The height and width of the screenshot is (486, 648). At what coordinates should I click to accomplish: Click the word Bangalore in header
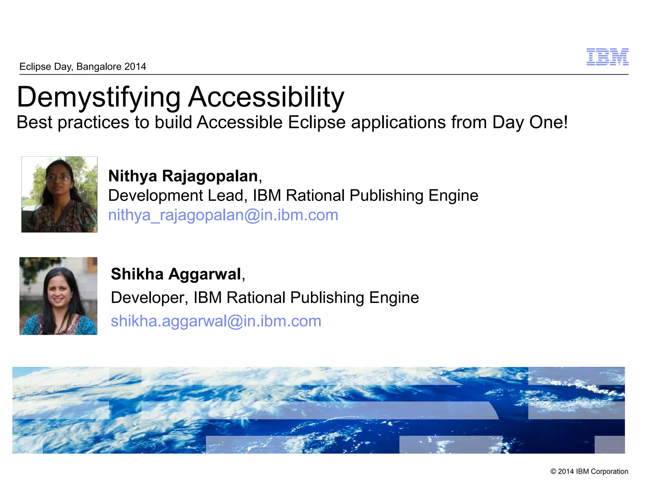pos(99,66)
